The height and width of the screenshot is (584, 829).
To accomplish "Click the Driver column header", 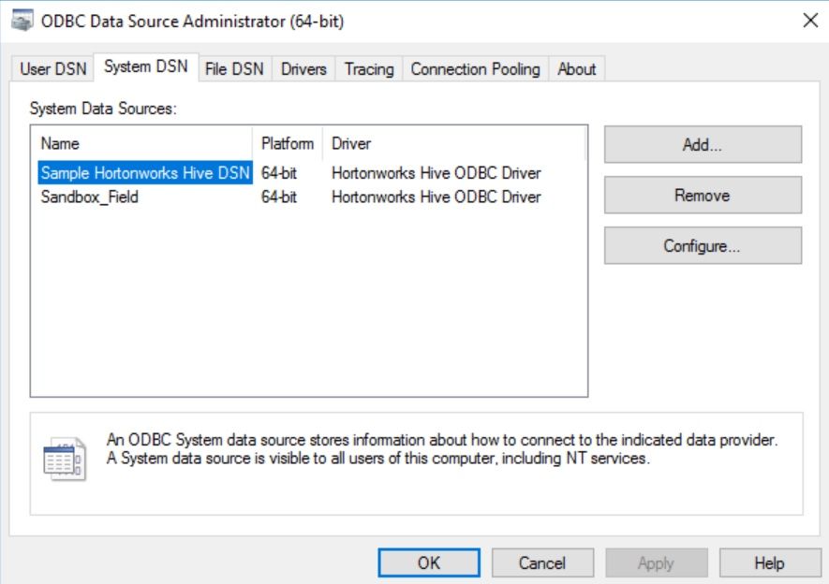I will tap(453, 144).
